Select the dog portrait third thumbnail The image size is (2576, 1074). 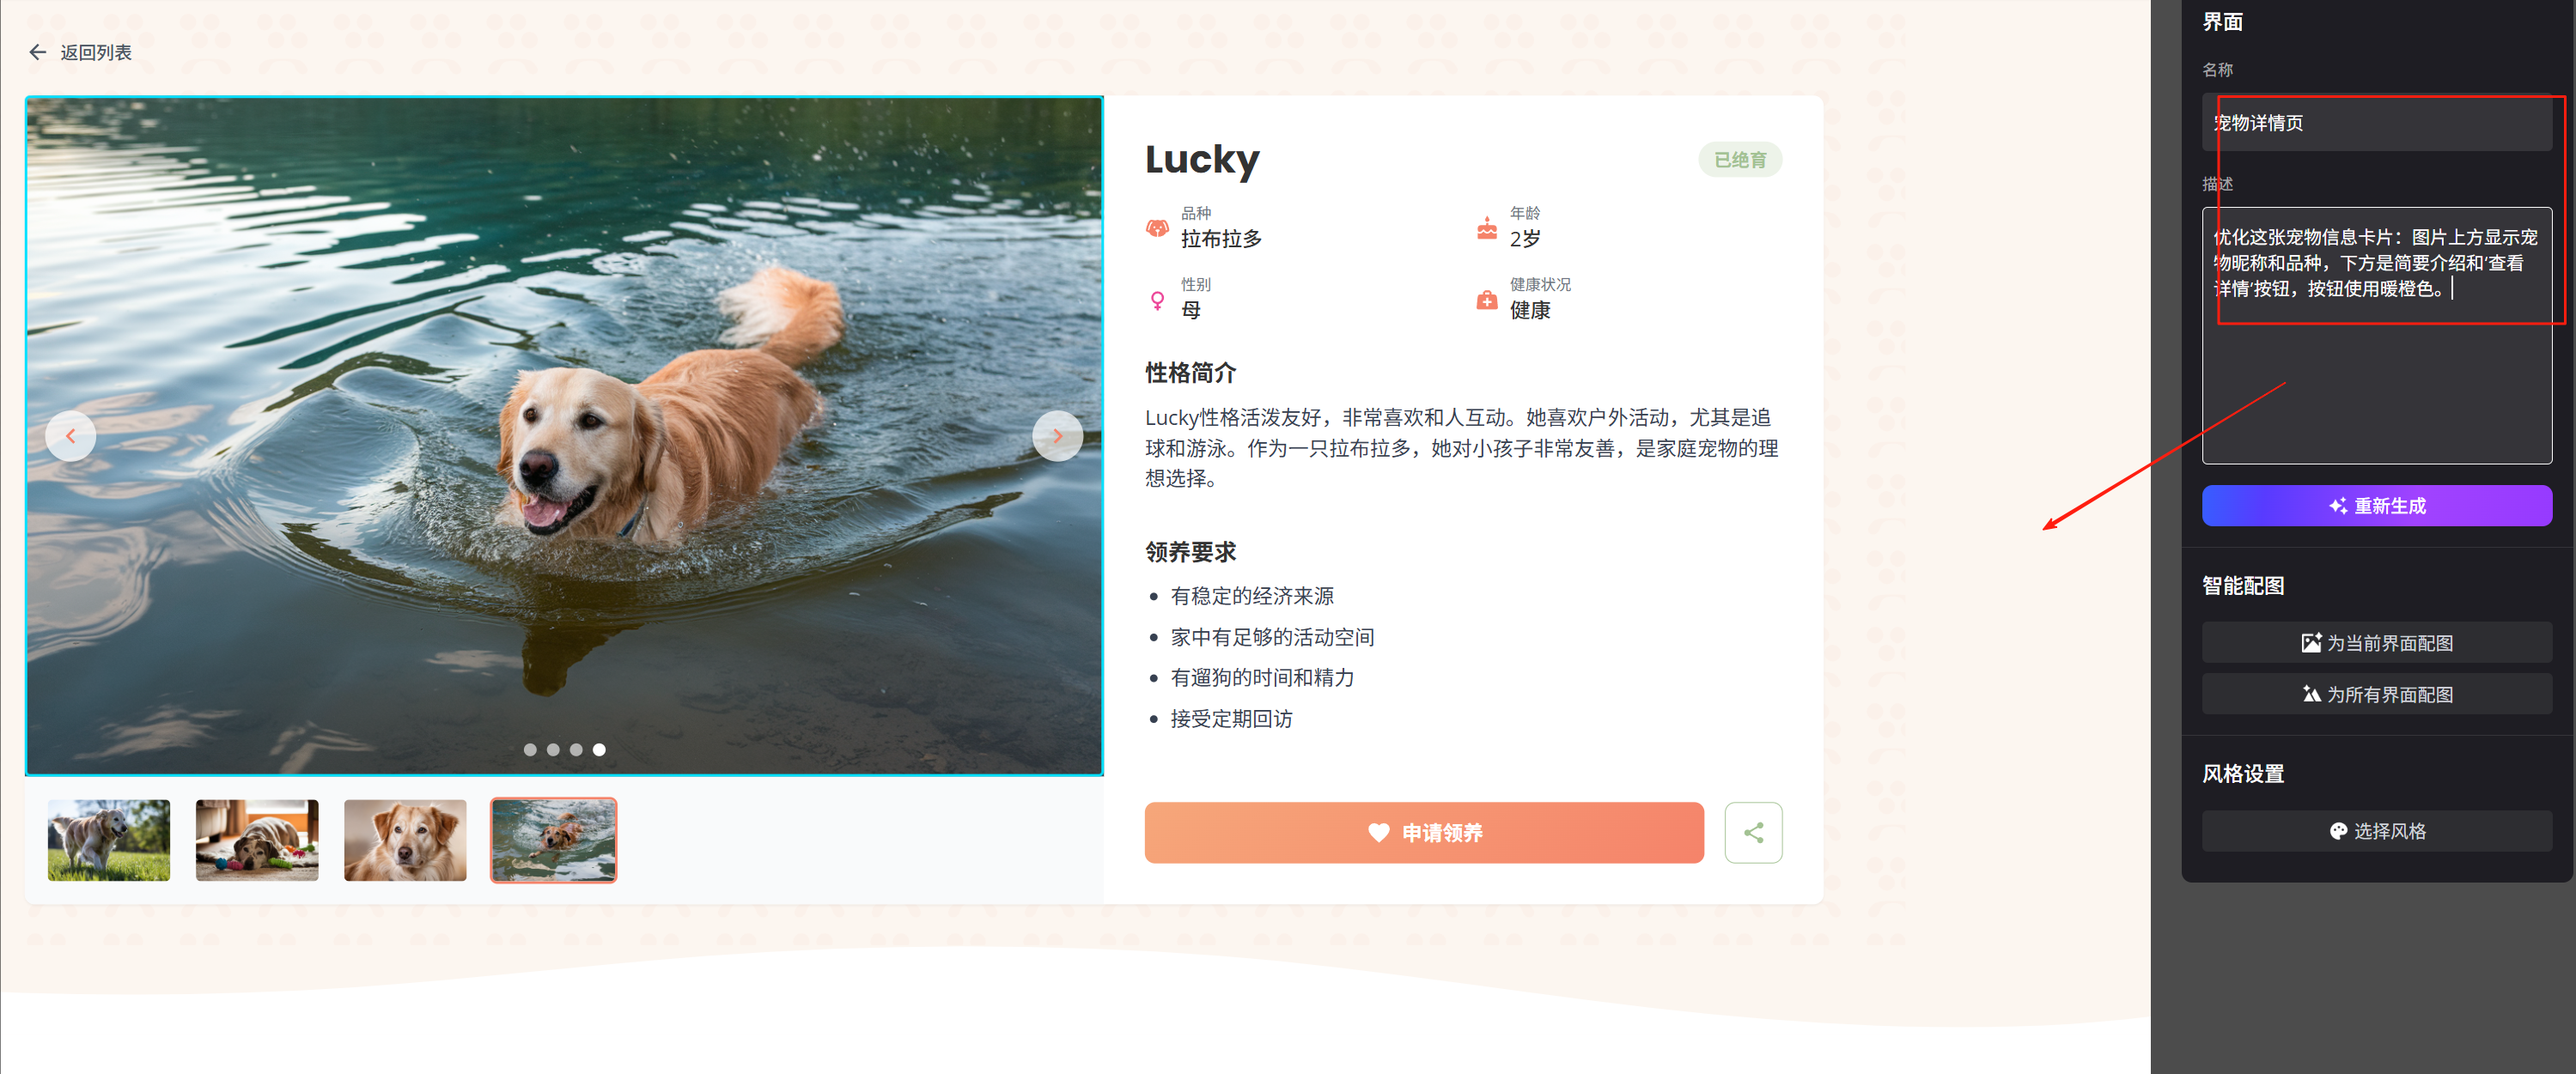click(x=405, y=840)
